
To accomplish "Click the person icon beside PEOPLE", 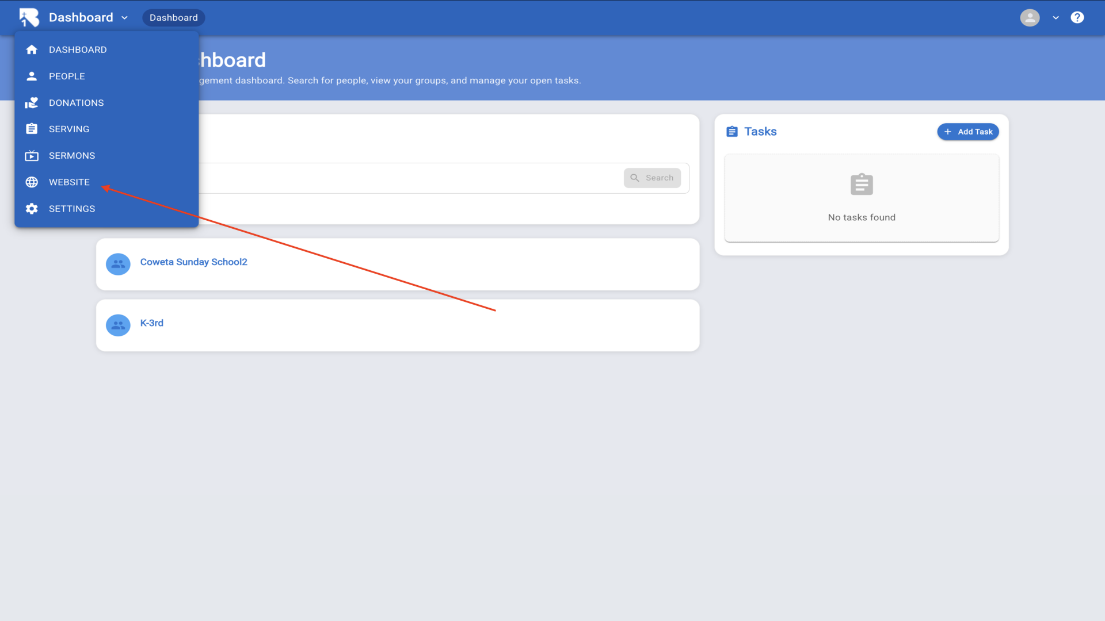I will click(x=32, y=76).
